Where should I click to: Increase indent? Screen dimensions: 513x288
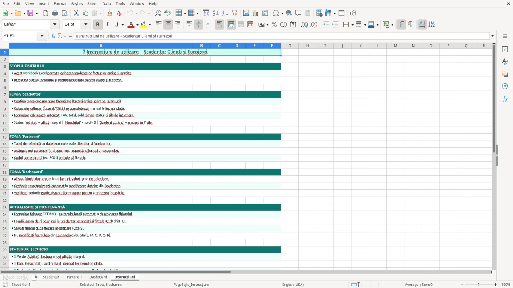point(326,25)
